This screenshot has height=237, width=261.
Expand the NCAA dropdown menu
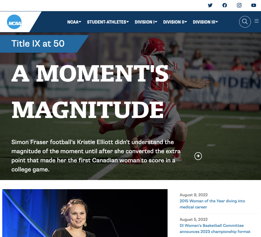coord(74,22)
